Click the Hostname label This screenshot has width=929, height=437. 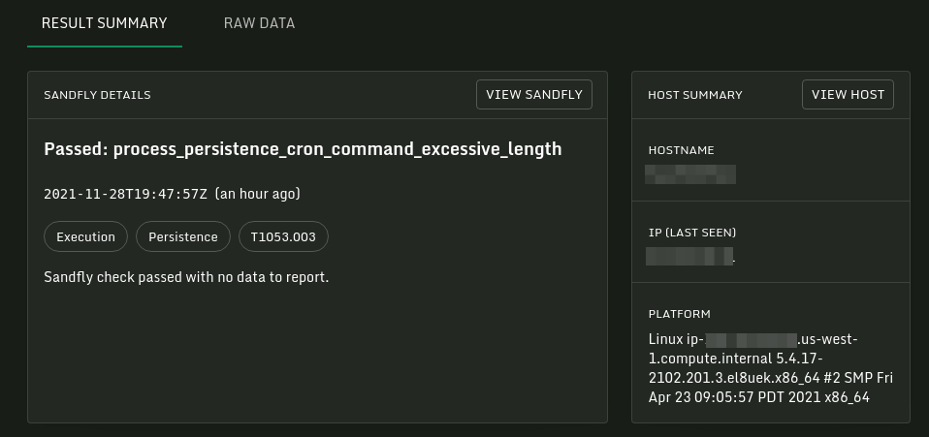pyautogui.click(x=681, y=150)
